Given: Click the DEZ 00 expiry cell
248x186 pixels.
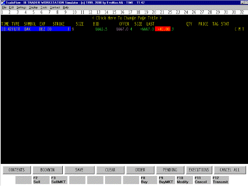Looking at the screenshot, I should coord(45,29).
